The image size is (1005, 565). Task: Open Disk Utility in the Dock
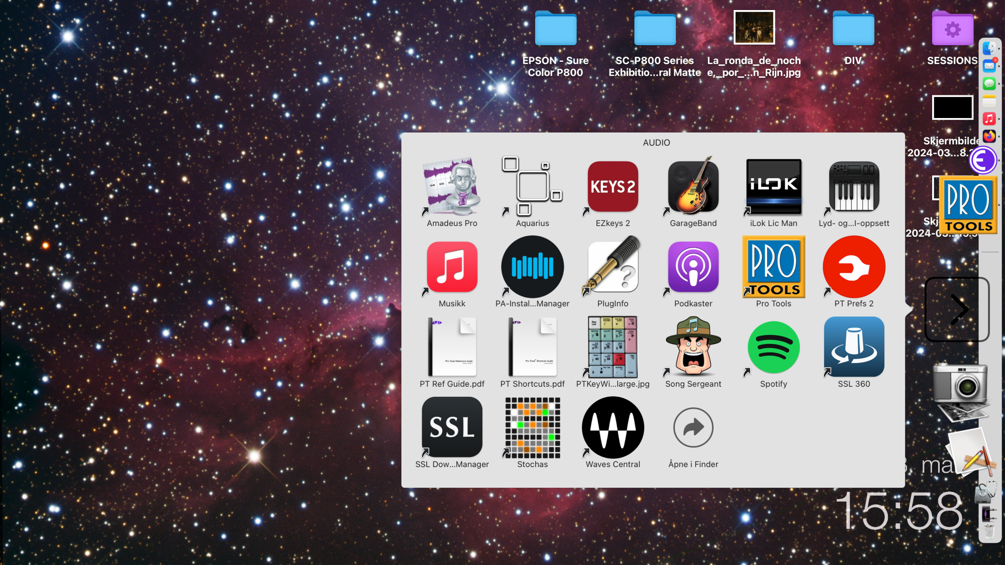pyautogui.click(x=986, y=493)
